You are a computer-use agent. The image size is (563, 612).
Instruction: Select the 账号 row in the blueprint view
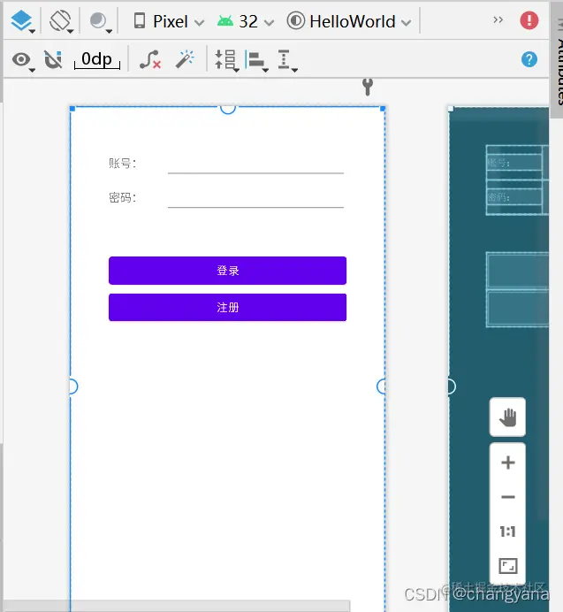point(514,163)
